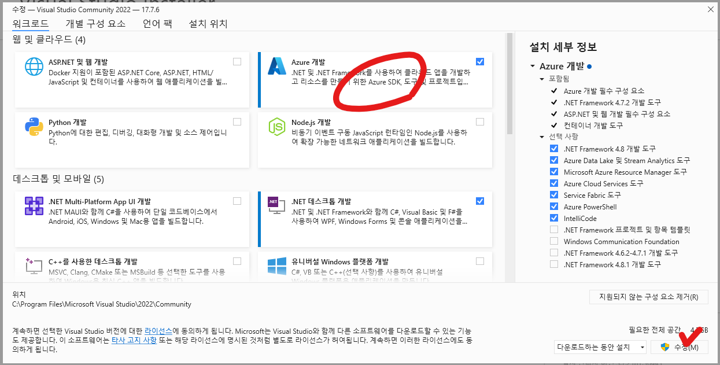
Task: Click the 설치 세부 정보 heading
Action: coord(563,47)
